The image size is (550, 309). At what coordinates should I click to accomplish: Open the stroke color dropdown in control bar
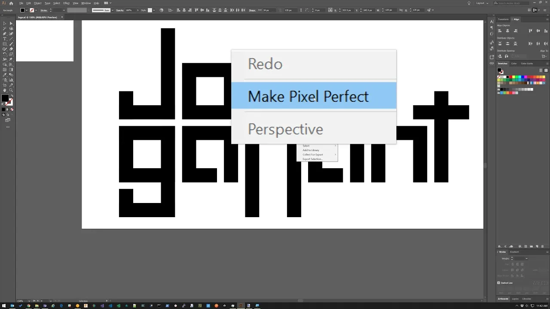coord(36,10)
